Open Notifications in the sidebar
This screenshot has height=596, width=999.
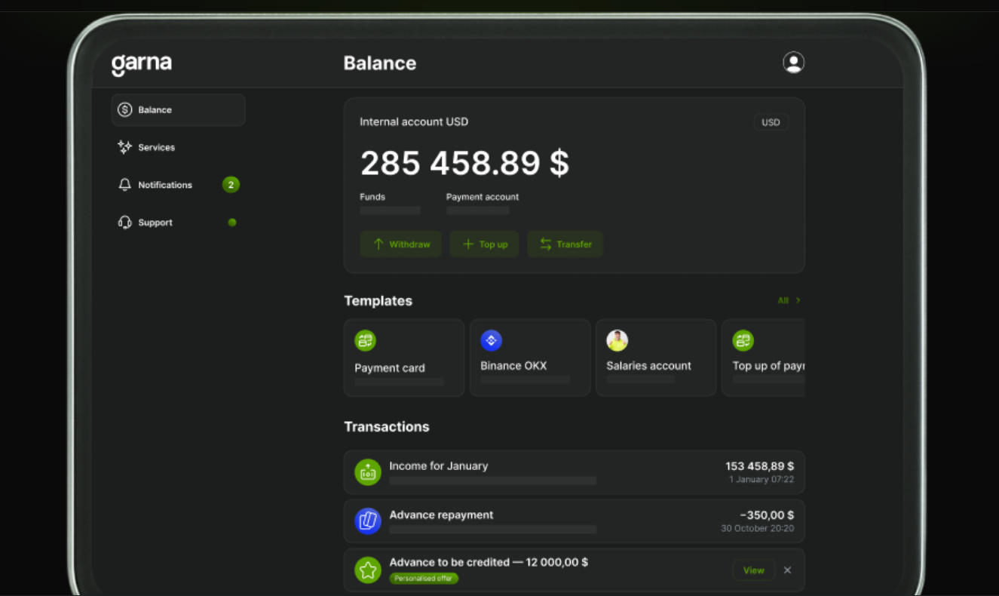click(x=164, y=185)
